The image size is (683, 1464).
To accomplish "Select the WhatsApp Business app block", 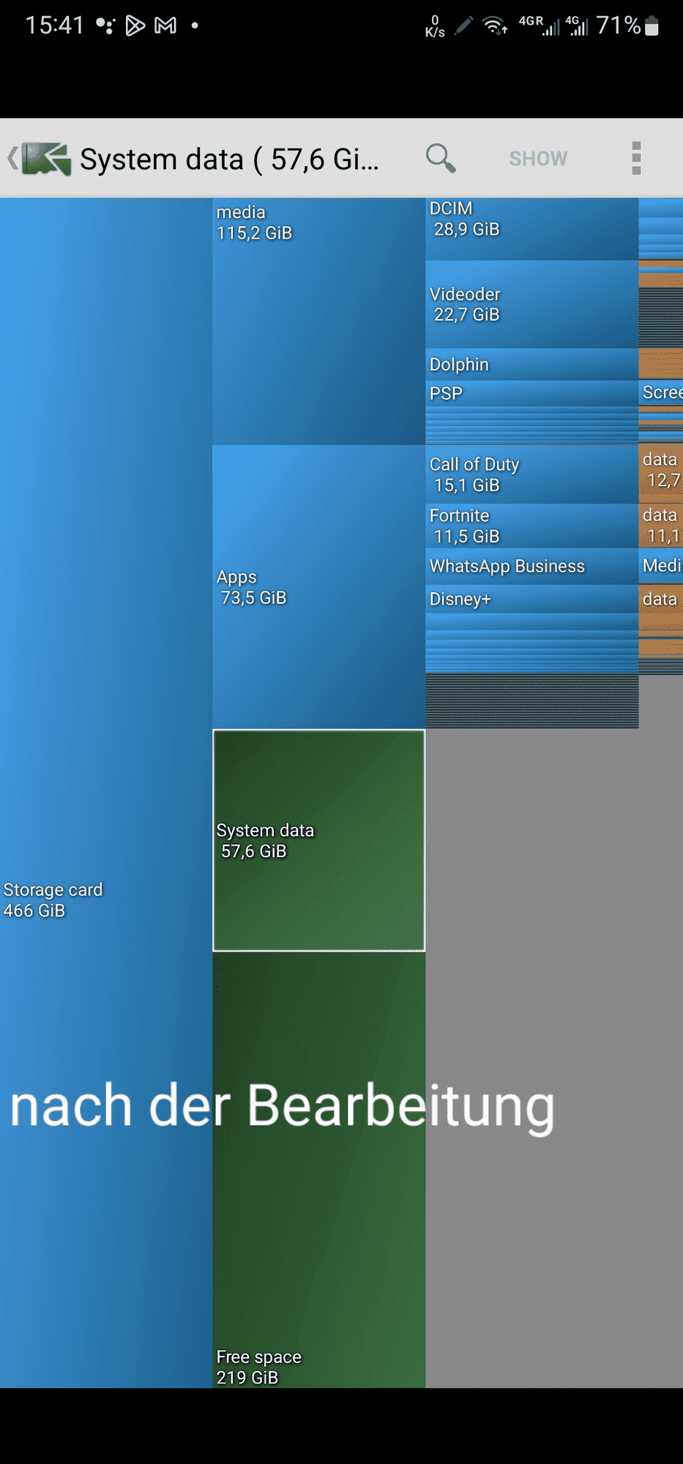I will 531,567.
